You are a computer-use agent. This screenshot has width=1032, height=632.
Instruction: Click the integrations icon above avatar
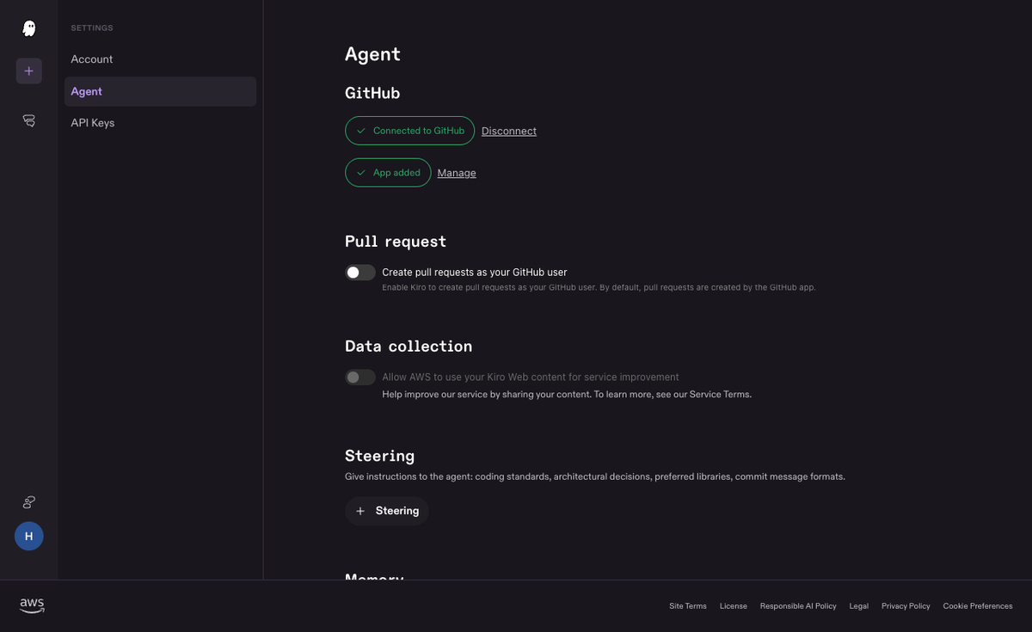(x=28, y=502)
